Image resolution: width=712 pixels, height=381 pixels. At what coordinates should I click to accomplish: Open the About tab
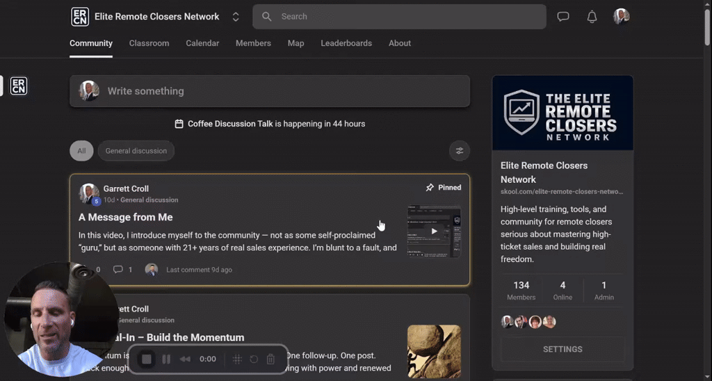(x=400, y=43)
